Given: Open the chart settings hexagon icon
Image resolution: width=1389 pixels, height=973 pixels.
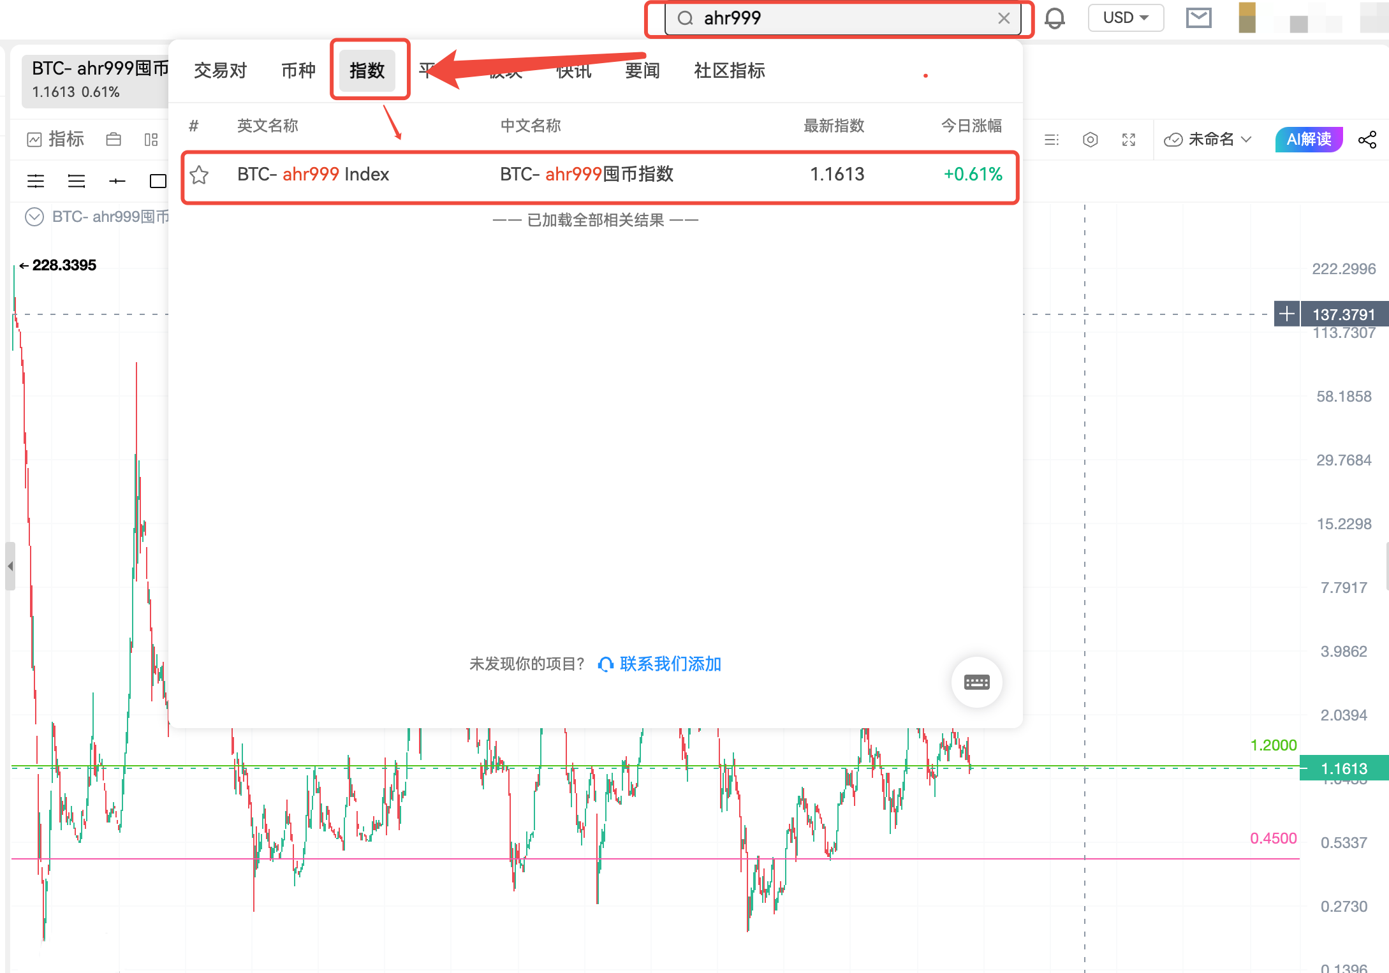Looking at the screenshot, I should click(x=1091, y=140).
